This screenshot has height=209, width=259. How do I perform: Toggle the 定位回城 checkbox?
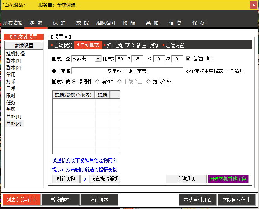[x=188, y=58]
